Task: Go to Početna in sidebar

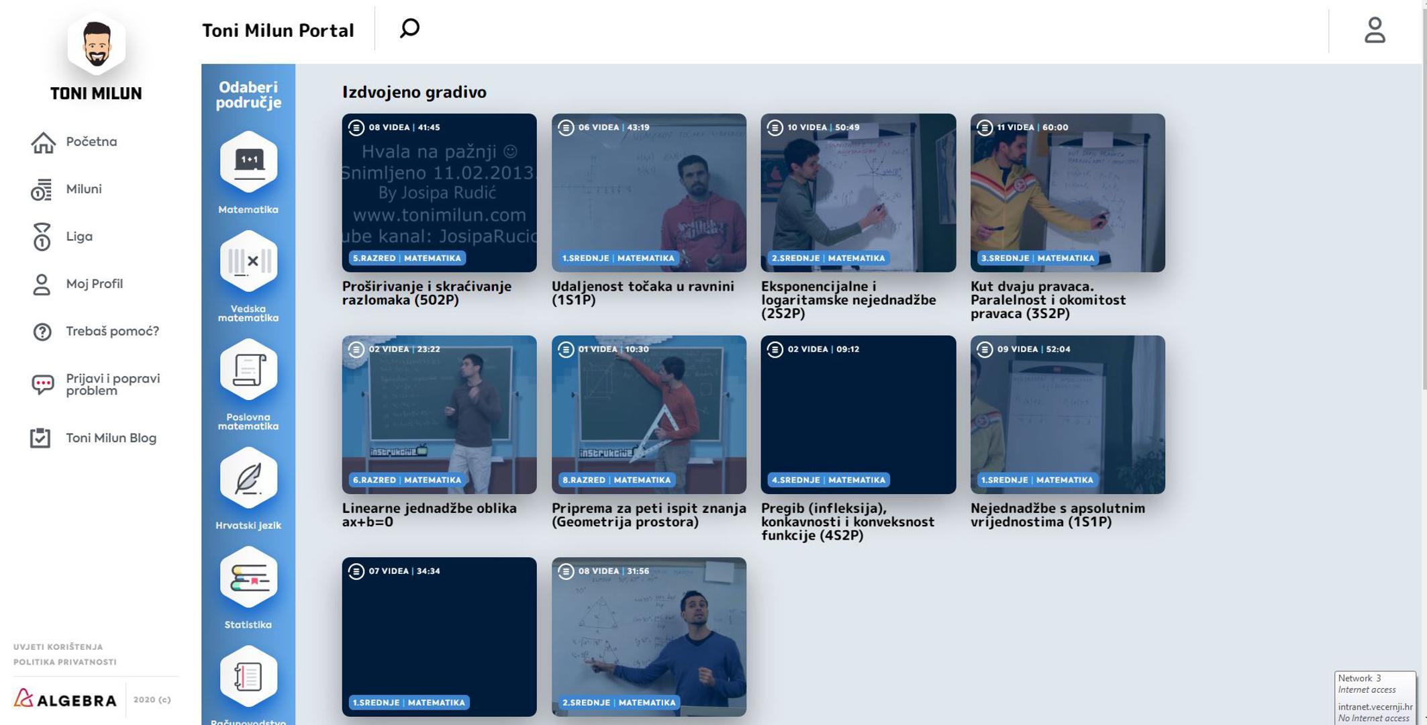Action: [91, 142]
